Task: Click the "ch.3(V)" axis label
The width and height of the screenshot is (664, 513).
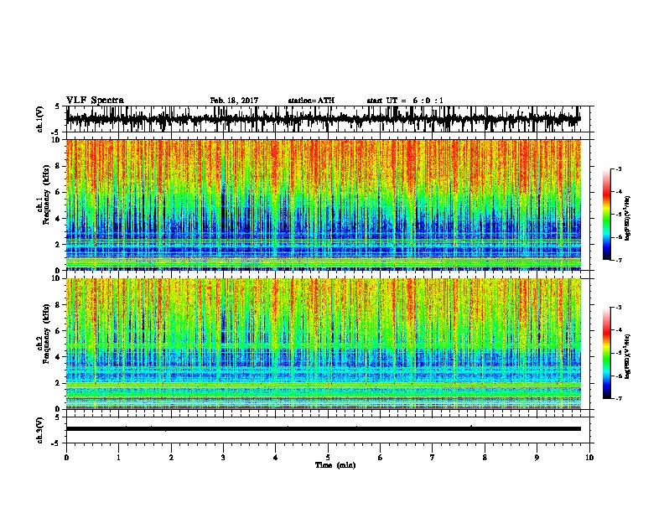Action: pyautogui.click(x=40, y=430)
